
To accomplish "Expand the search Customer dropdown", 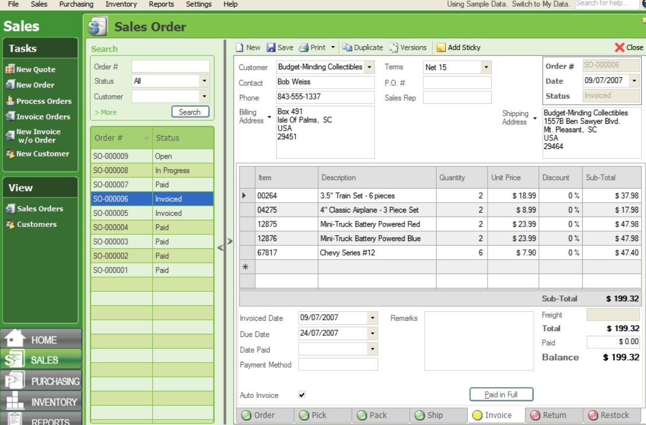I will (x=205, y=96).
